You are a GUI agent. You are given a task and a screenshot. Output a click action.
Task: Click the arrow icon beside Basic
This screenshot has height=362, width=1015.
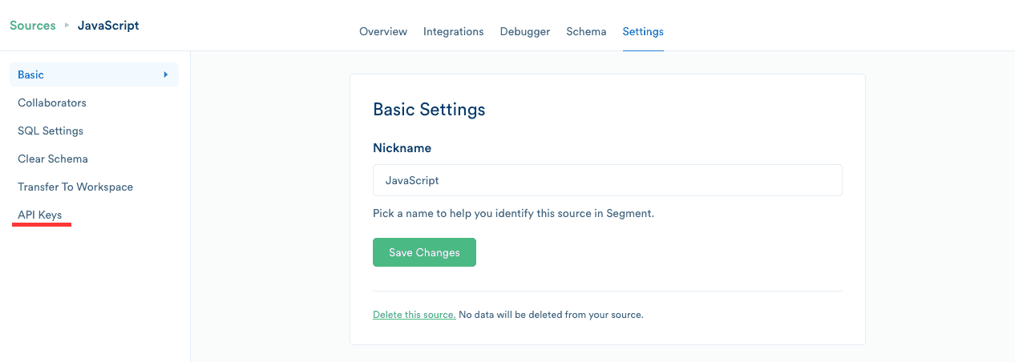166,74
